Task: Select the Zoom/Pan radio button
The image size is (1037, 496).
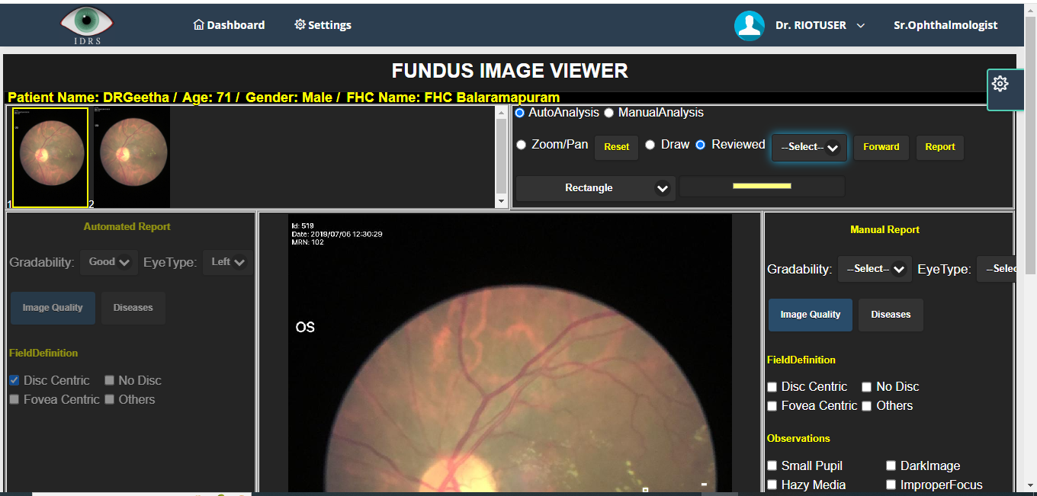Action: click(522, 145)
